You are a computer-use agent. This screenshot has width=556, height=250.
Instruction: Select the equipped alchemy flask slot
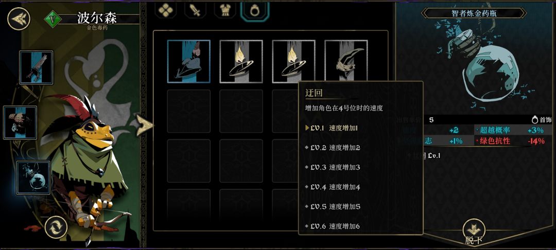click(x=33, y=178)
